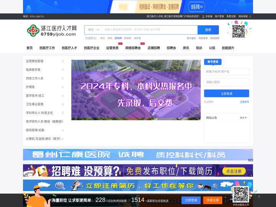Click the 立即登录 button in login panel
276x207 pixels.
pyautogui.click(x=227, y=94)
